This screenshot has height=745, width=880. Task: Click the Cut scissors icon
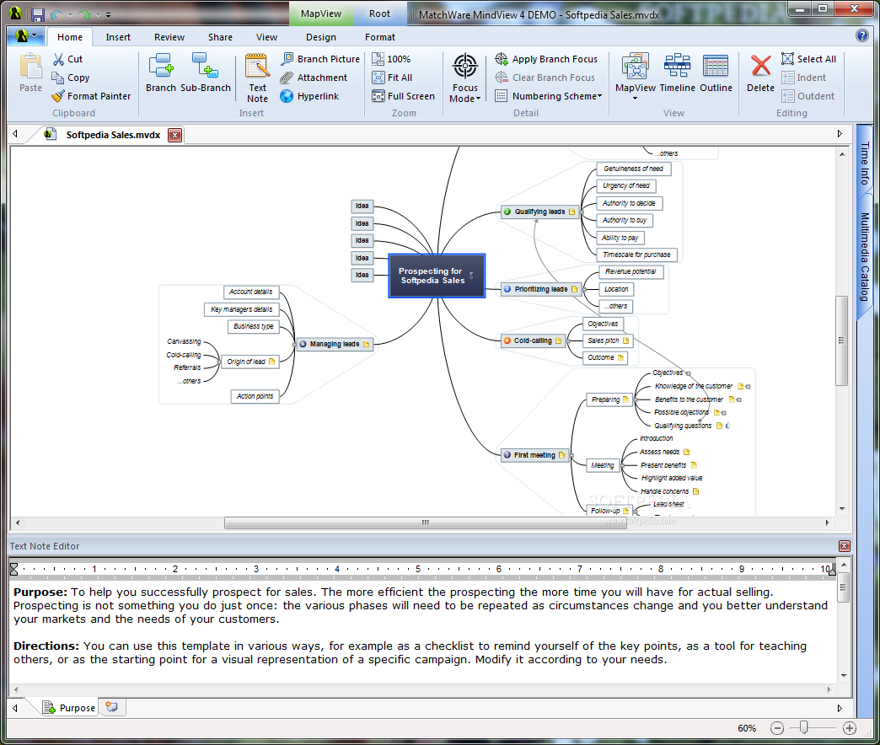[x=58, y=59]
